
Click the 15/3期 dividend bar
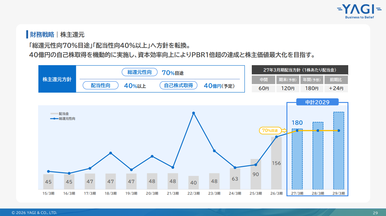click(48, 182)
